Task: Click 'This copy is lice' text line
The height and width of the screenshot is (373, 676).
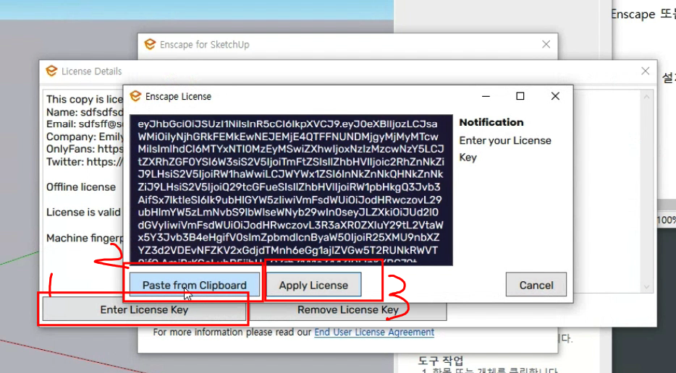Action: (85, 100)
